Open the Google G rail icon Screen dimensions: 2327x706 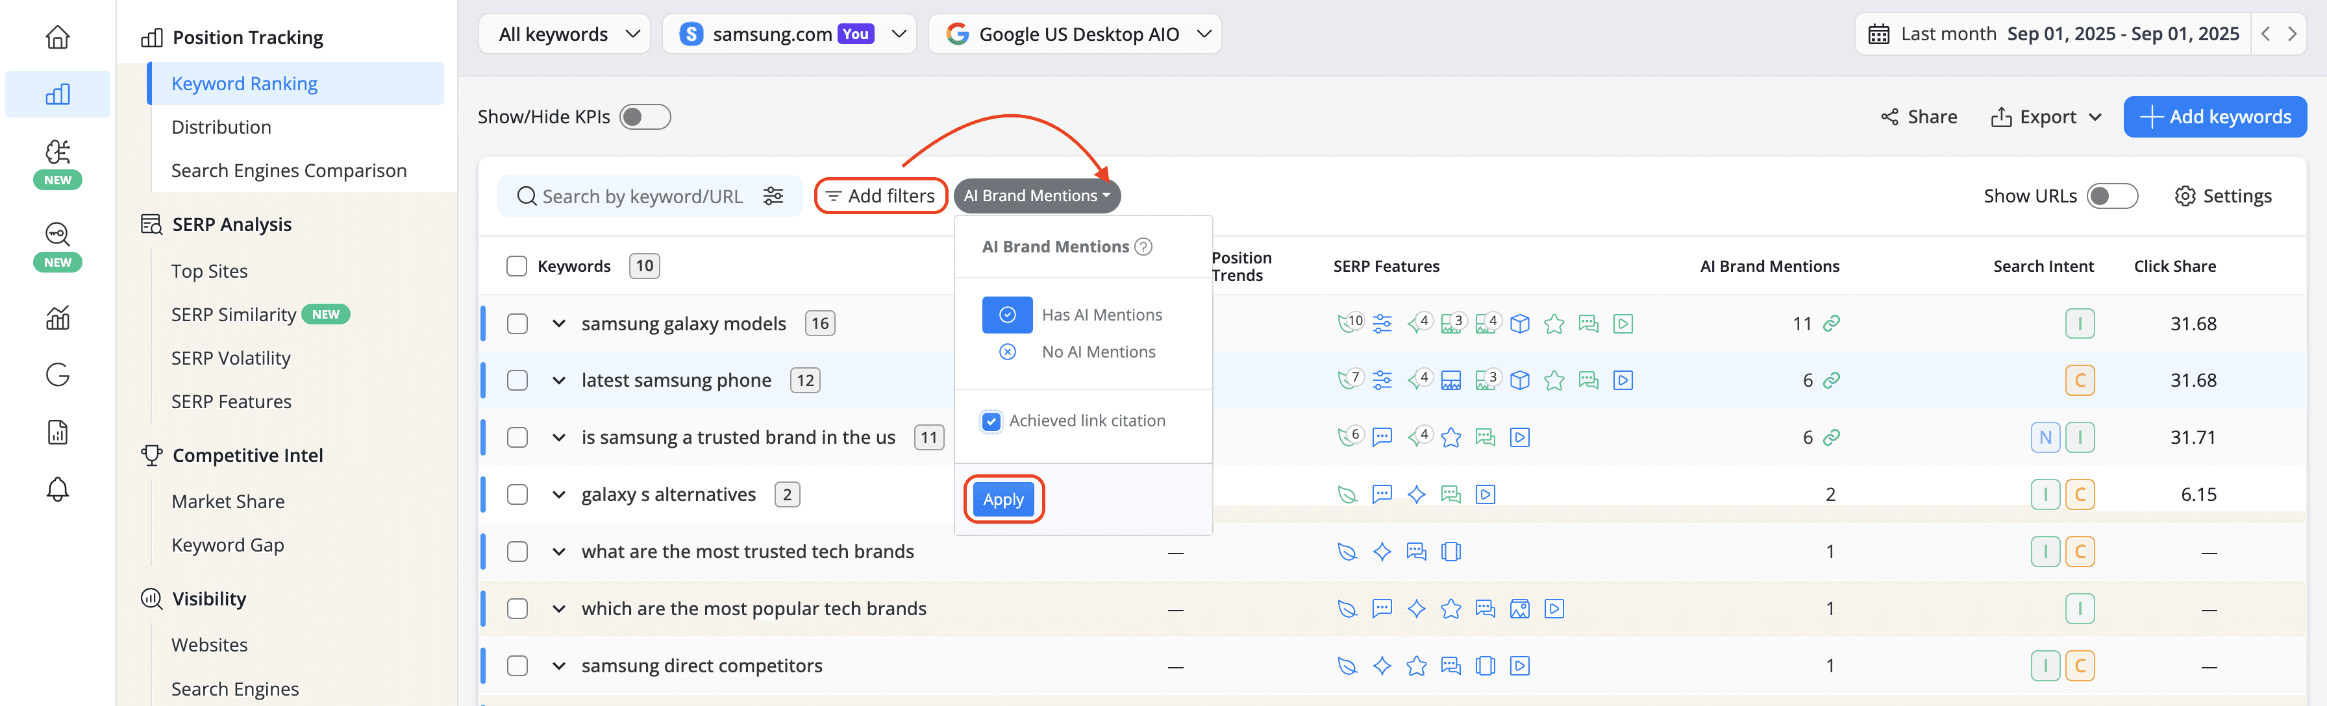(x=58, y=374)
